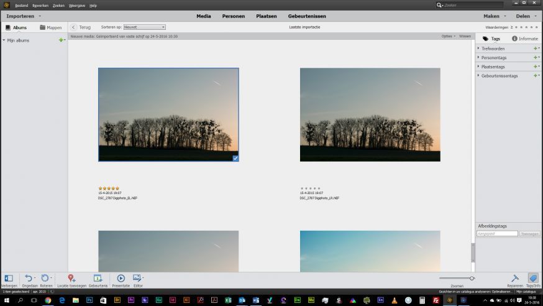Image resolution: width=543 pixels, height=306 pixels.
Task: Click the Zoomen thumbnail size slider
Action: pyautogui.click(x=472, y=278)
